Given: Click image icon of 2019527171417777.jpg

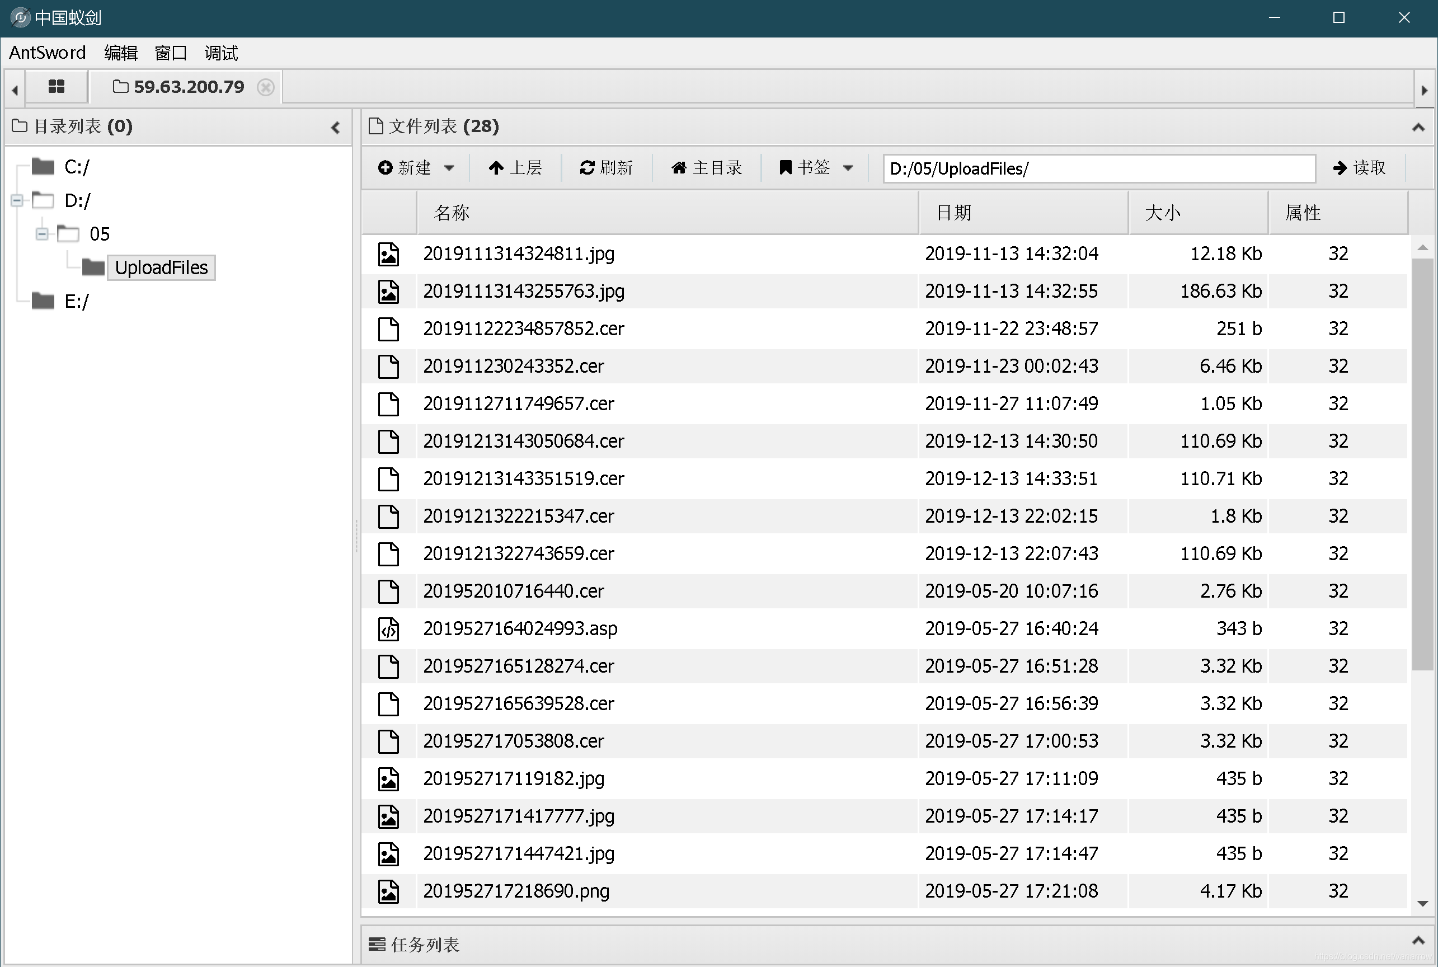Looking at the screenshot, I should click(388, 816).
